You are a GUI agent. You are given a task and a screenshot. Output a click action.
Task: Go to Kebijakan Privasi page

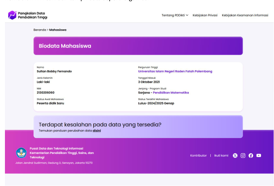(205, 15)
